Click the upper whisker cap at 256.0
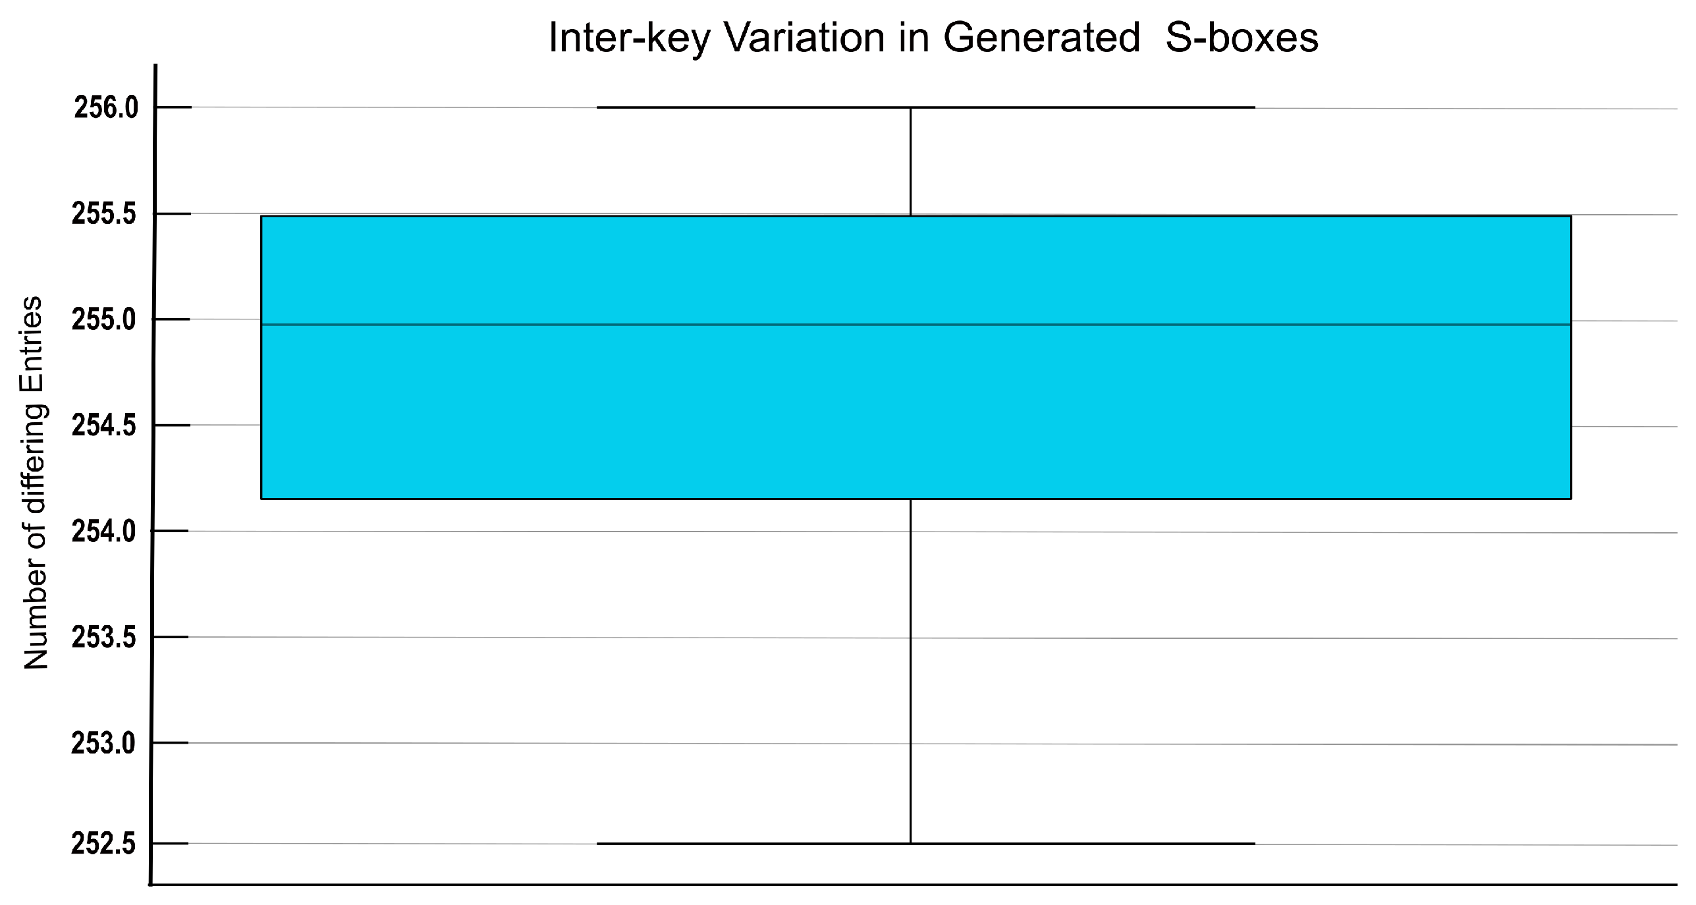Viewport: 1696px width, 905px height. [925, 107]
